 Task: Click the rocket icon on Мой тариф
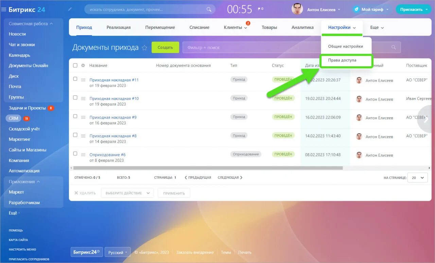356,10
